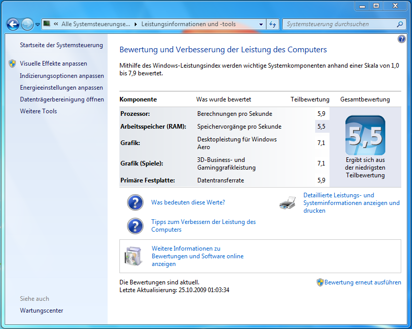Click the 5,5 overall score badge
Viewport: 412px width, 329px height.
(365, 136)
